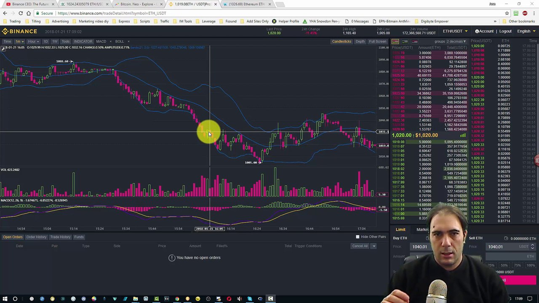539x303 pixels.
Task: Click the Sell ETH price input field
Action: pyautogui.click(x=511, y=247)
